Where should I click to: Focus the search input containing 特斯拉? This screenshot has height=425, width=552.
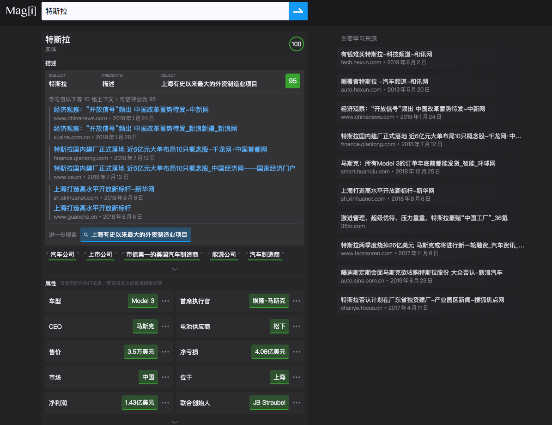coord(165,11)
